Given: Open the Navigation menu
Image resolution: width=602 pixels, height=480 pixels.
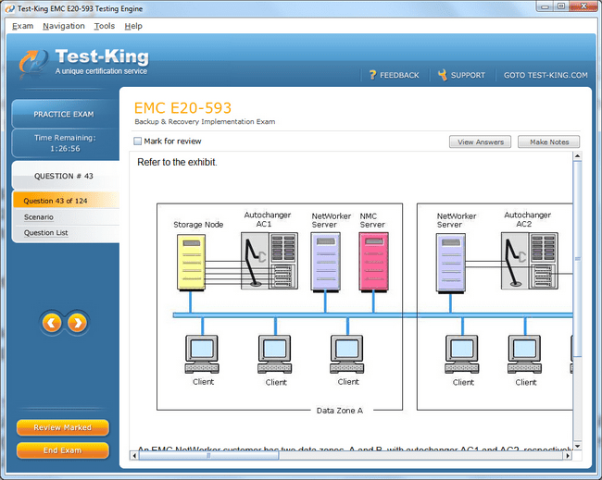Looking at the screenshot, I should (x=64, y=26).
